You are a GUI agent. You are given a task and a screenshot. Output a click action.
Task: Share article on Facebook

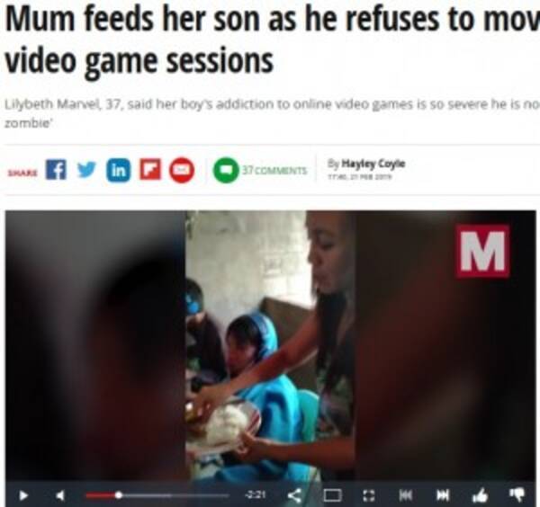(57, 170)
